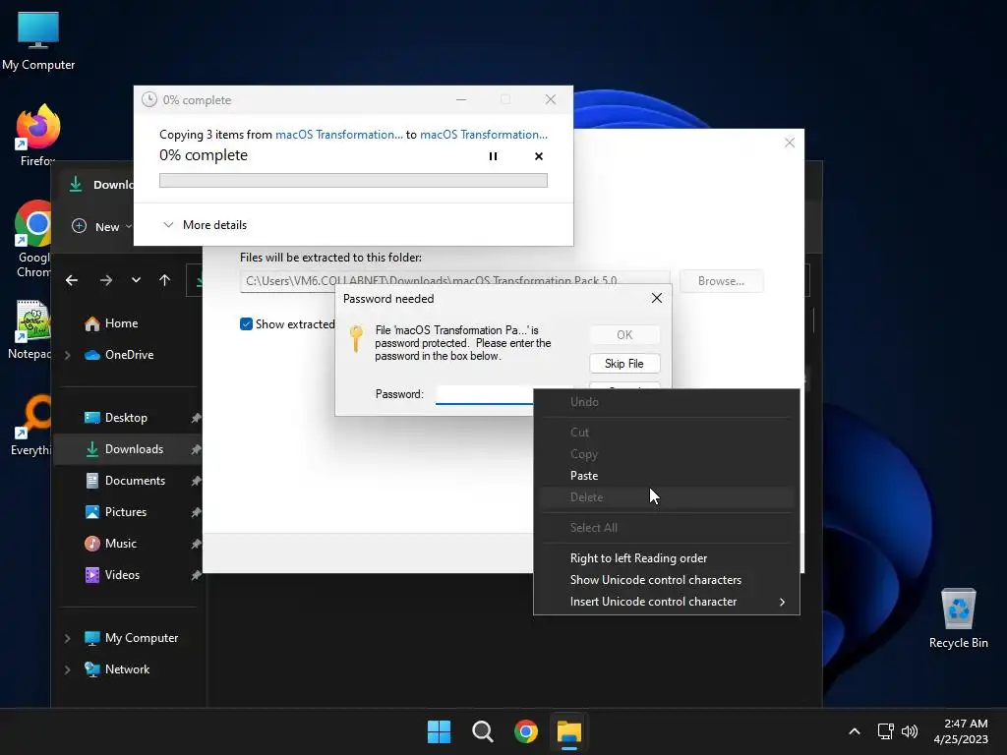Launch Firefox from the desktop
The image size is (1007, 755).
click(37, 135)
